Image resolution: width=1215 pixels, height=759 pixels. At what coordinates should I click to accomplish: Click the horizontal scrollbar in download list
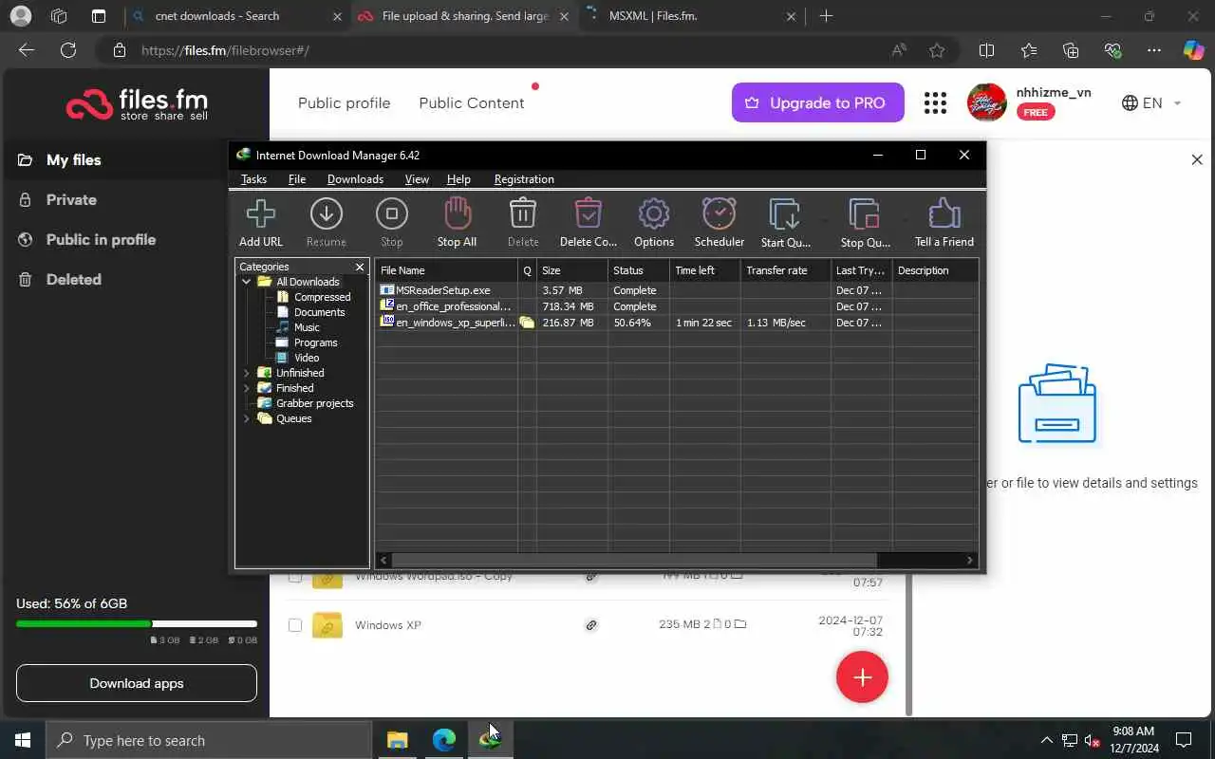point(634,560)
